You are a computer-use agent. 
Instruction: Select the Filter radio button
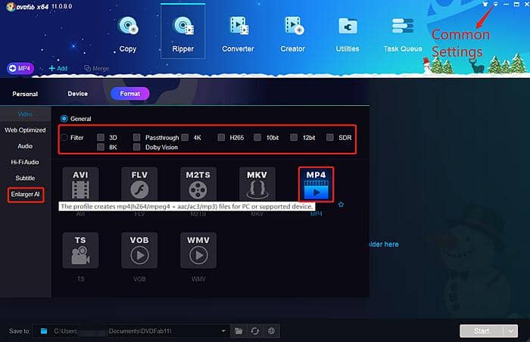click(64, 138)
